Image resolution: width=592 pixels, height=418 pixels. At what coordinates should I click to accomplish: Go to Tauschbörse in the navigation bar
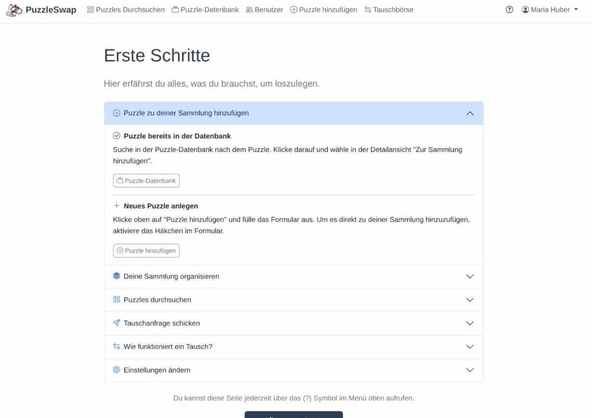point(389,10)
